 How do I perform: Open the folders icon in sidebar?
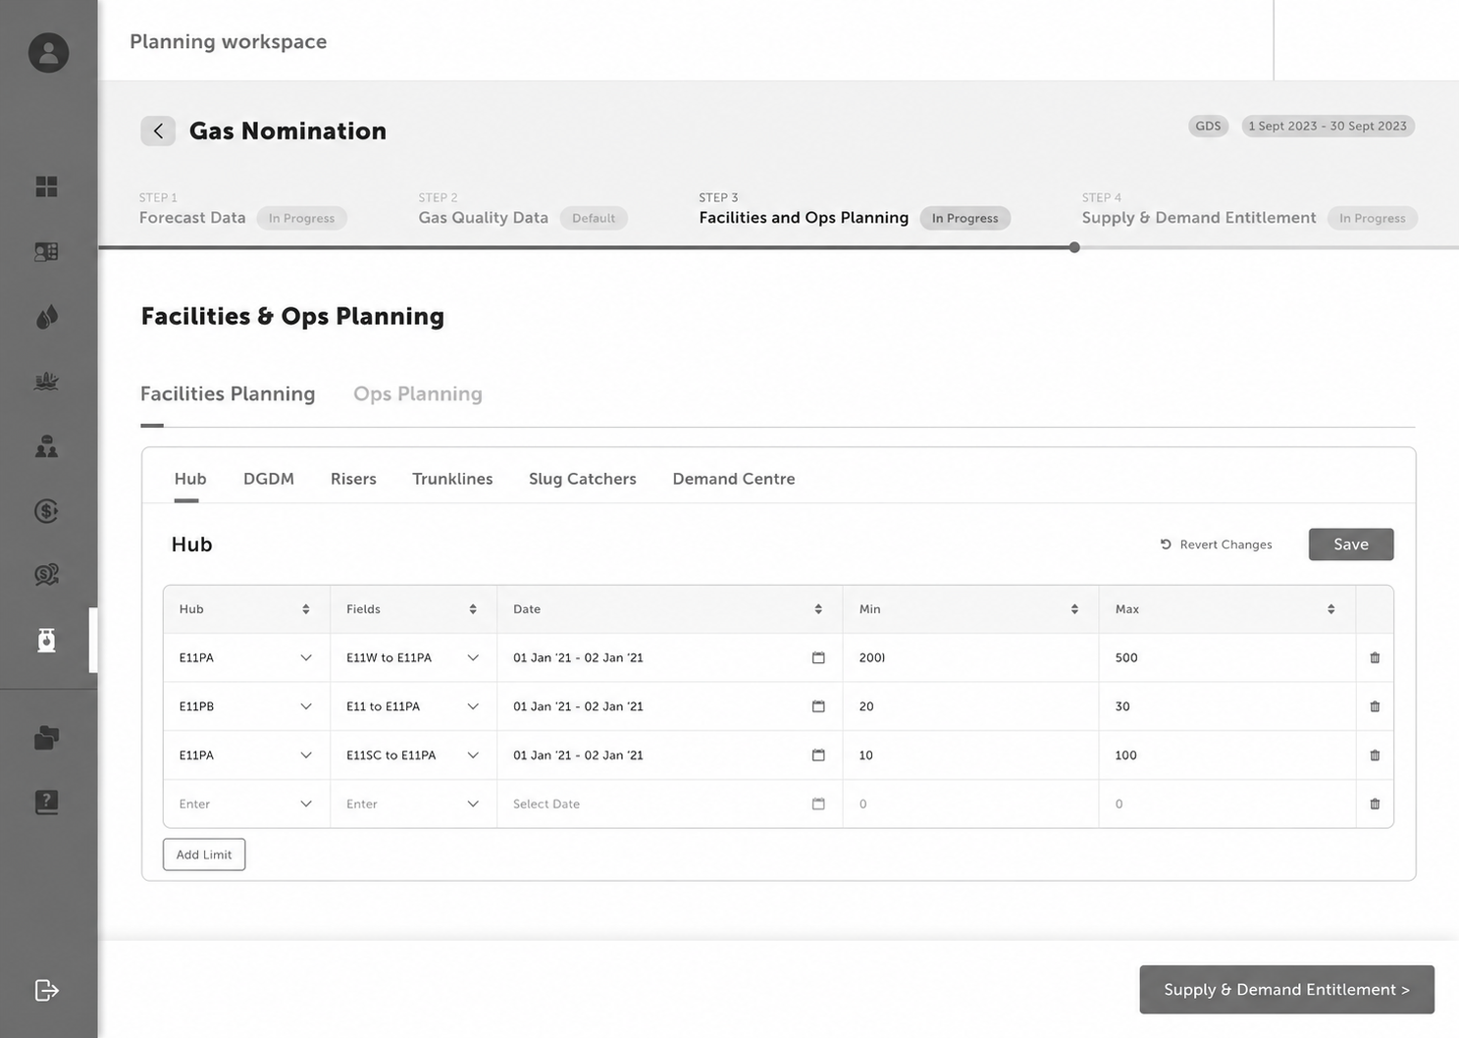click(46, 737)
